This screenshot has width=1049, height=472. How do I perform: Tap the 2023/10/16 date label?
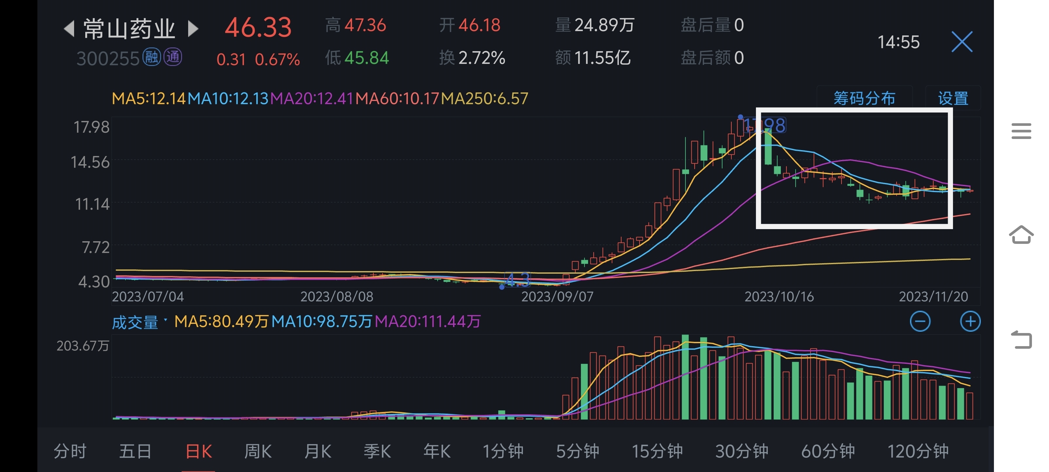pyautogui.click(x=779, y=297)
